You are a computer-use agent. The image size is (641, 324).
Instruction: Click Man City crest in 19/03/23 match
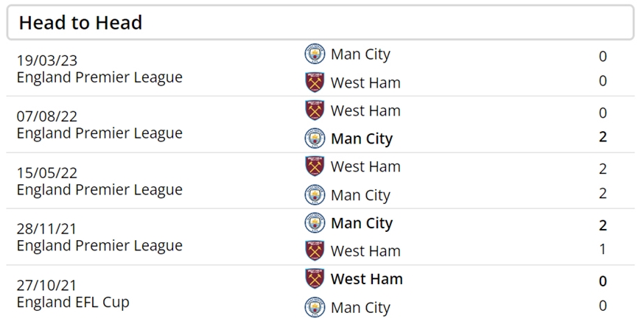coord(315,54)
